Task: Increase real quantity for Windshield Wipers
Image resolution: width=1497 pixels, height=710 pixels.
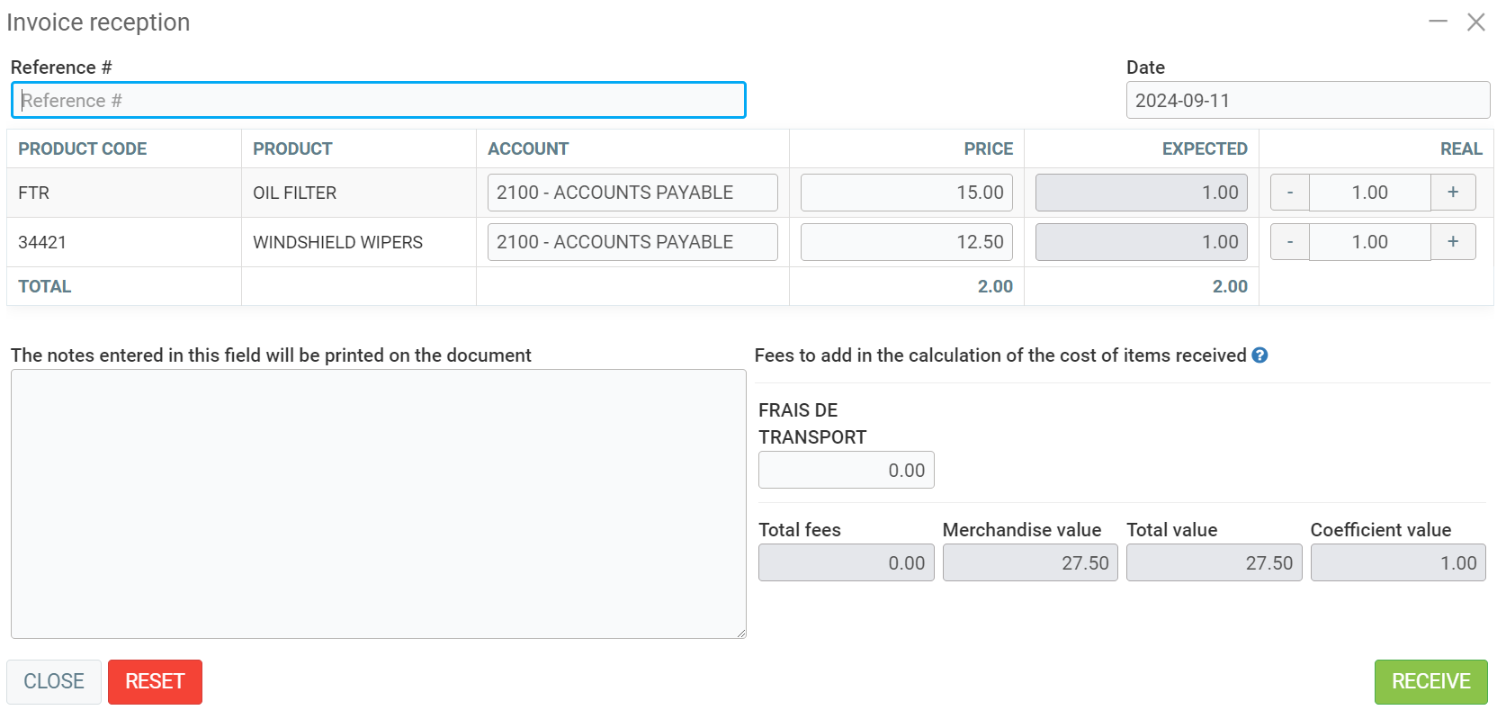Action: pos(1452,242)
